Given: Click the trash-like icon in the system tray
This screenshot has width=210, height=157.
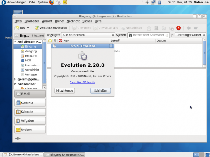Looking at the screenshot, I should pyautogui.click(x=160, y=2).
